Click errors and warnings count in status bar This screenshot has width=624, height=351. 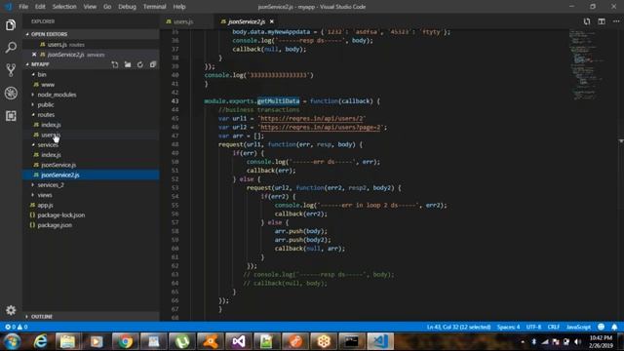coord(17,327)
